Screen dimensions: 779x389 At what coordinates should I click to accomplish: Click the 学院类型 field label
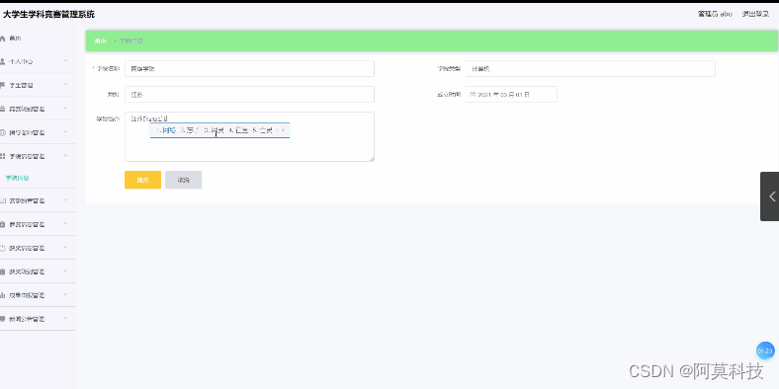pos(449,69)
